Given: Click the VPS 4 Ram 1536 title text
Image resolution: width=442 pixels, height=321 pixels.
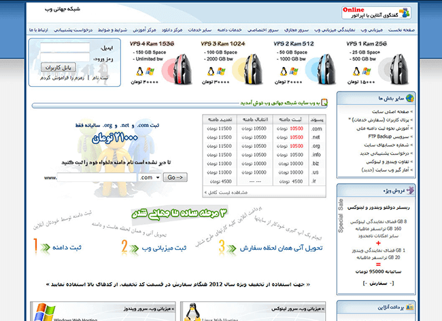Looking at the screenshot, I should [x=152, y=43].
